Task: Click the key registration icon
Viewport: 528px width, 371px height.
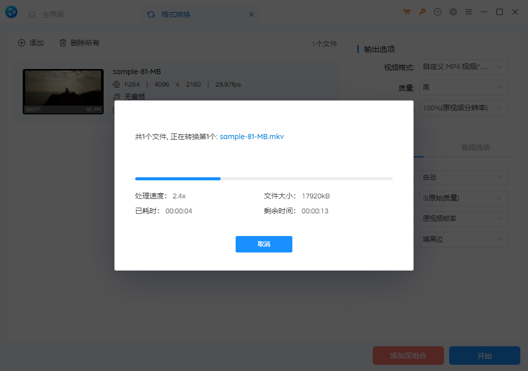Action: (x=422, y=11)
